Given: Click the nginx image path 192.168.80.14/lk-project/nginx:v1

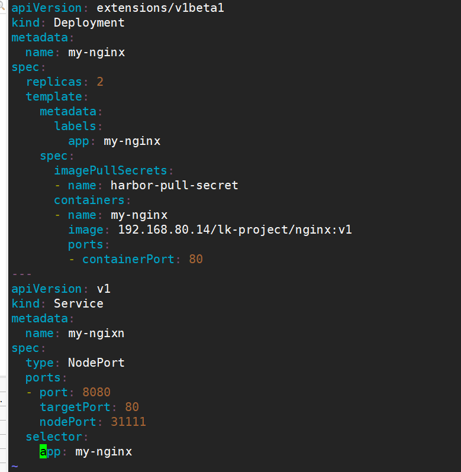Looking at the screenshot, I should [234, 229].
